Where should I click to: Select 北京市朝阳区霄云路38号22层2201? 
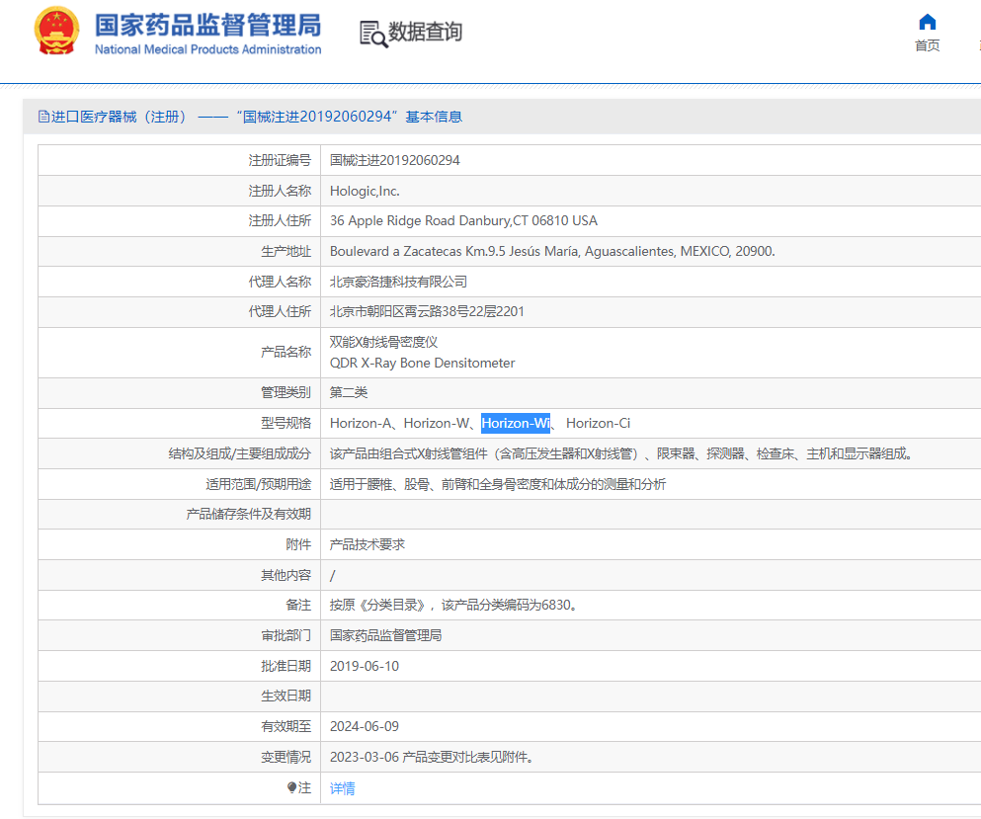pos(428,311)
